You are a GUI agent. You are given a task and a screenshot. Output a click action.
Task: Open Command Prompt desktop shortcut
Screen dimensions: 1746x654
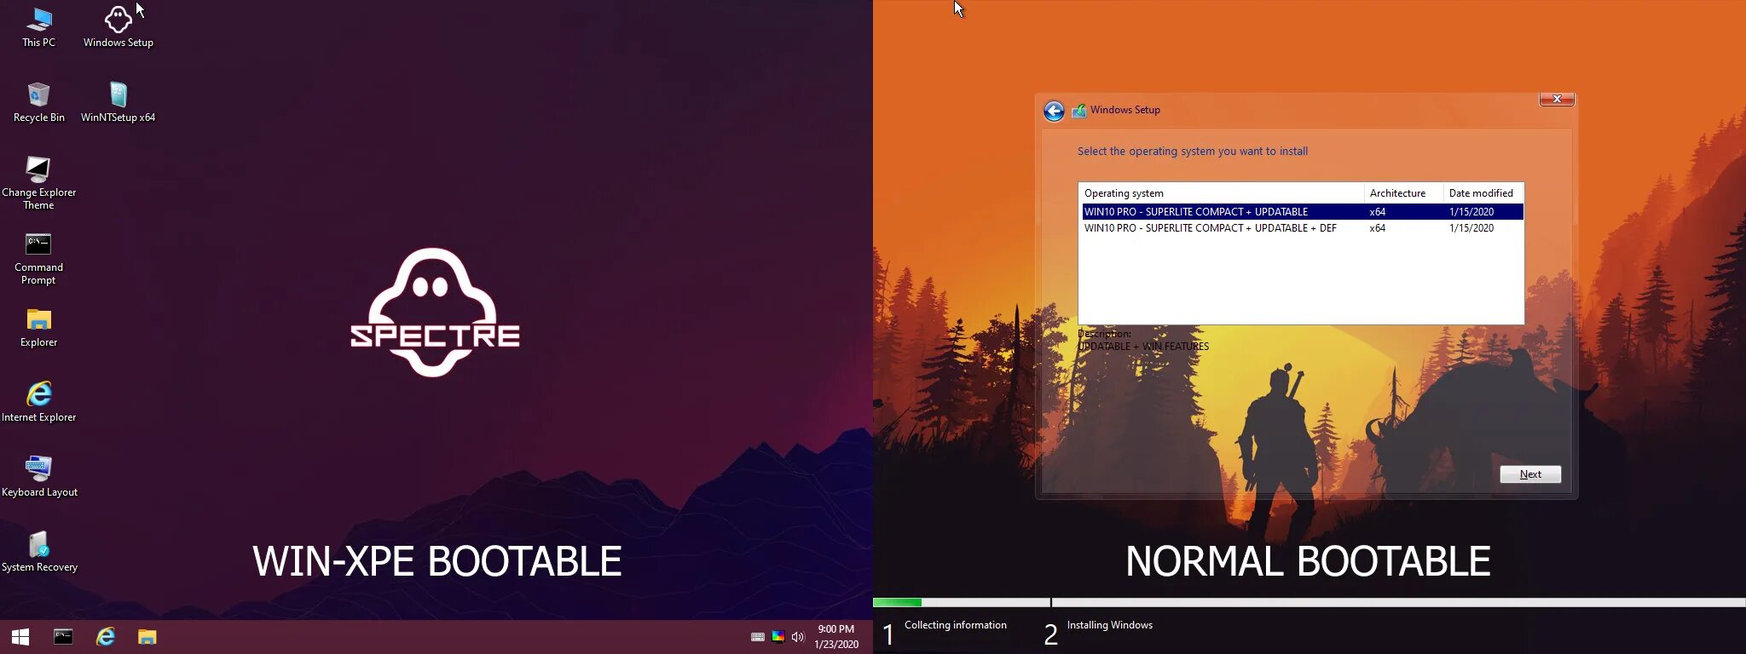38,258
